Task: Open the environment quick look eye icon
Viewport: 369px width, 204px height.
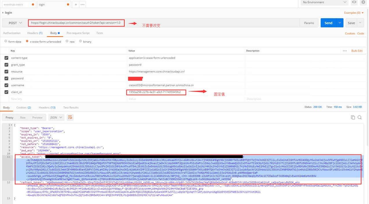Action: coord(354,2)
